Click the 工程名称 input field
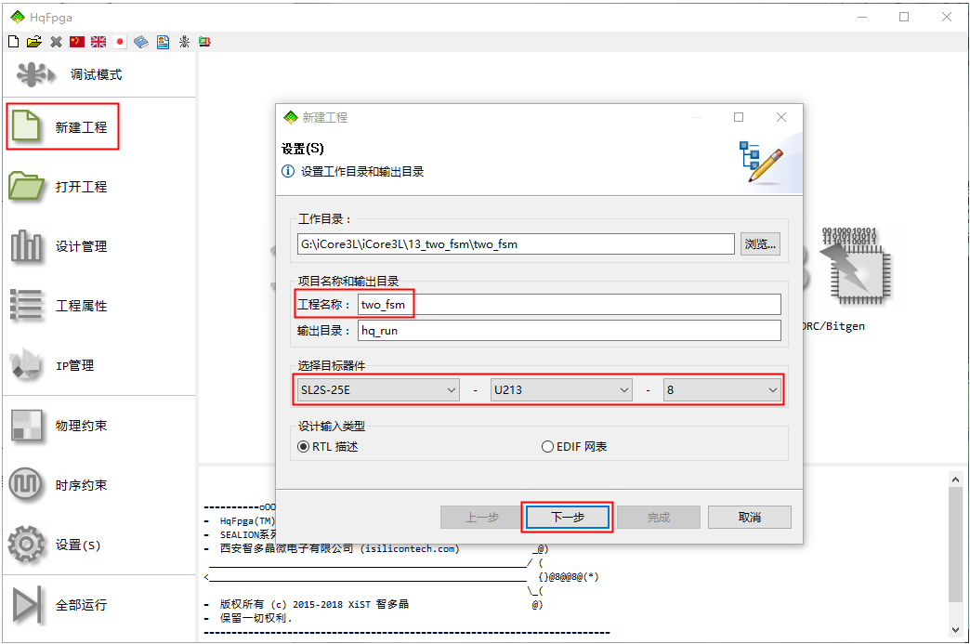This screenshot has width=970, height=644. point(569,305)
